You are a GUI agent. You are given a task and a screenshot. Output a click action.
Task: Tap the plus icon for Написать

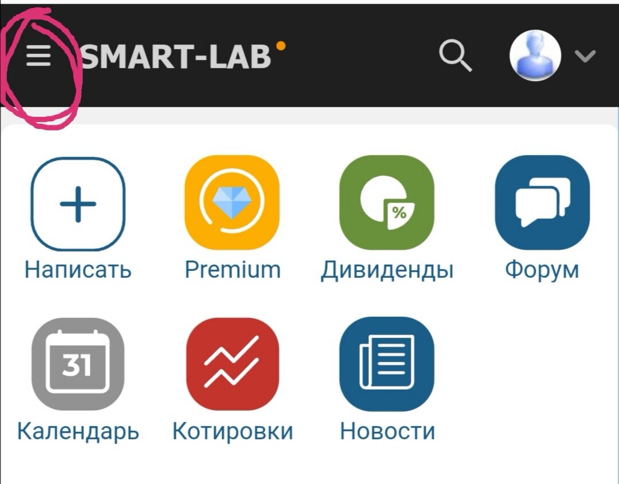click(78, 203)
